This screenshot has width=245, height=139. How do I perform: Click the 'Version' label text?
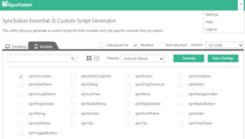tap(197, 45)
